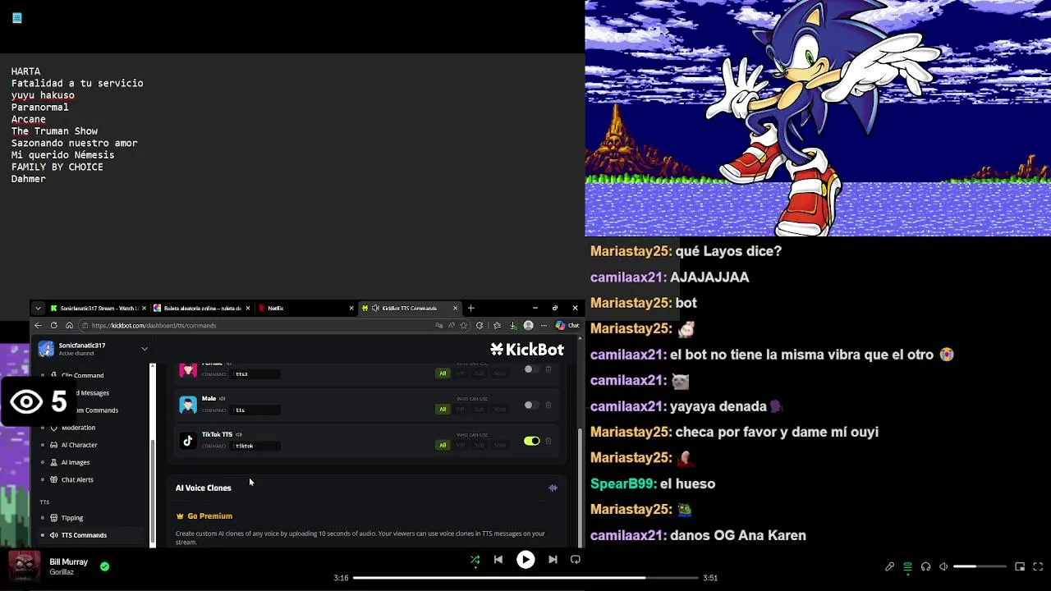Skip to next track
This screenshot has height=591, width=1051.
pos(553,560)
